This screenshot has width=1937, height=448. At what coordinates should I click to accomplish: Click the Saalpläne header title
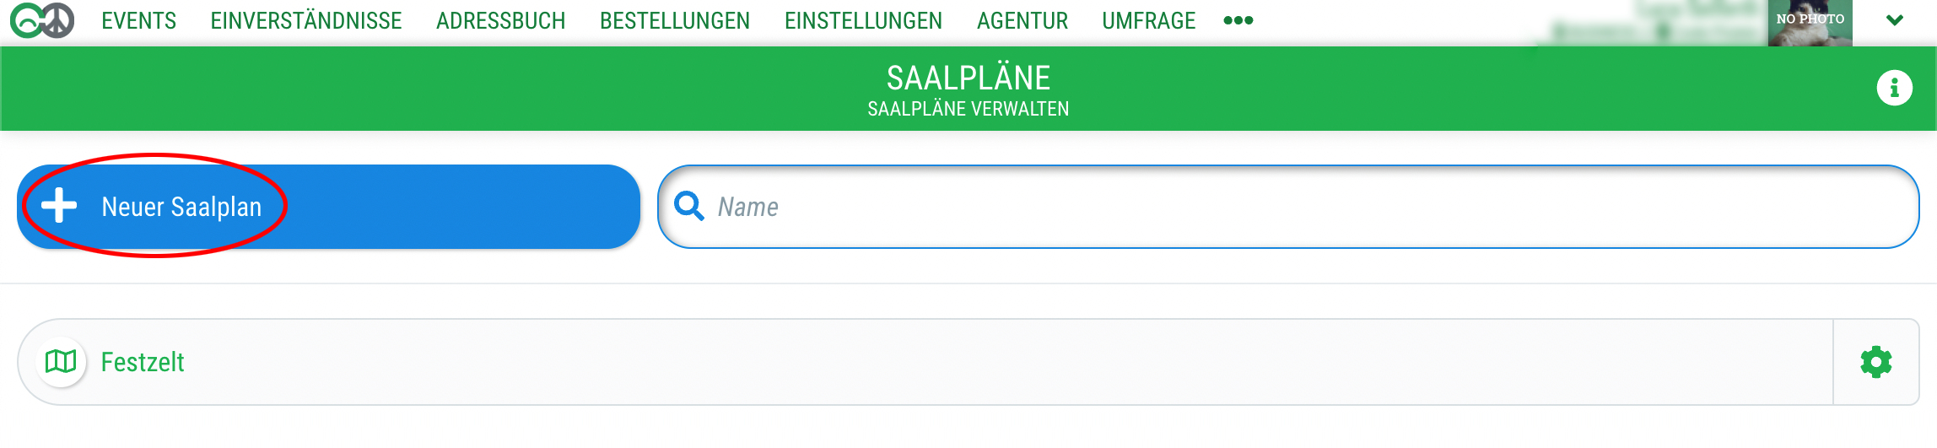tap(968, 78)
